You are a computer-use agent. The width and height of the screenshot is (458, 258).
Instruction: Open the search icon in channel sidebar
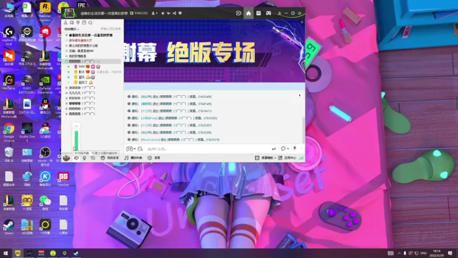point(90,22)
